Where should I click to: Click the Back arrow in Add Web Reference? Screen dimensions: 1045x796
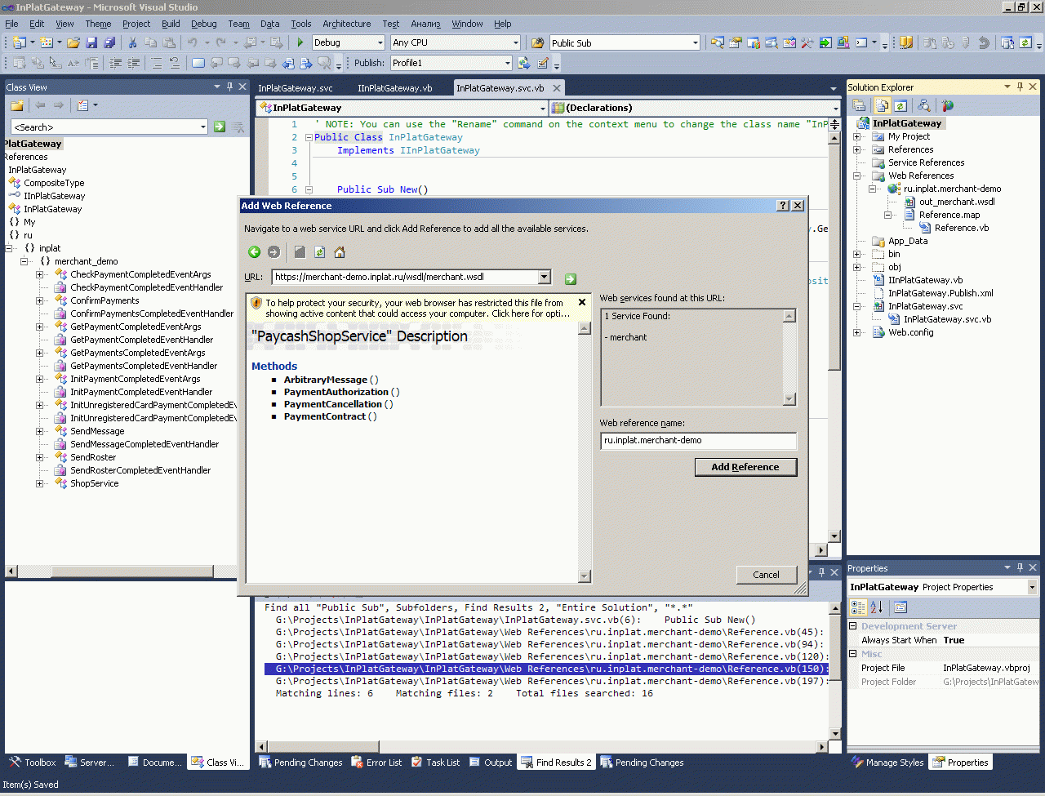pyautogui.click(x=254, y=252)
